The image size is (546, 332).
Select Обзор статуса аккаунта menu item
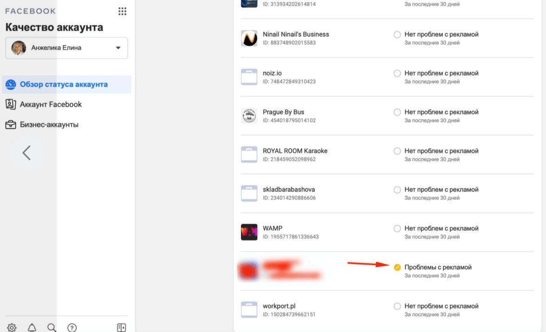pos(67,84)
